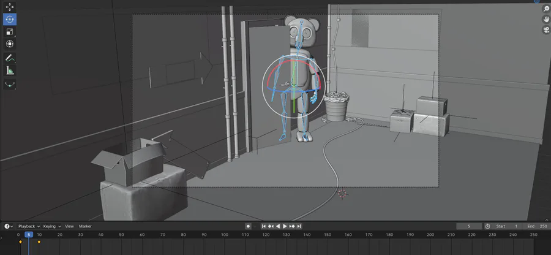Open the timeline editor type selector

click(x=9, y=226)
